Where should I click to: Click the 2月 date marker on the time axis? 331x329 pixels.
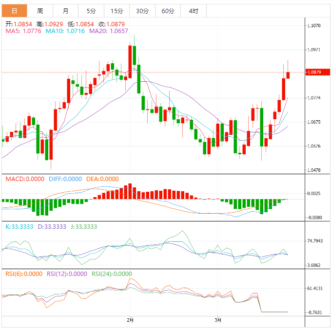point(130,320)
